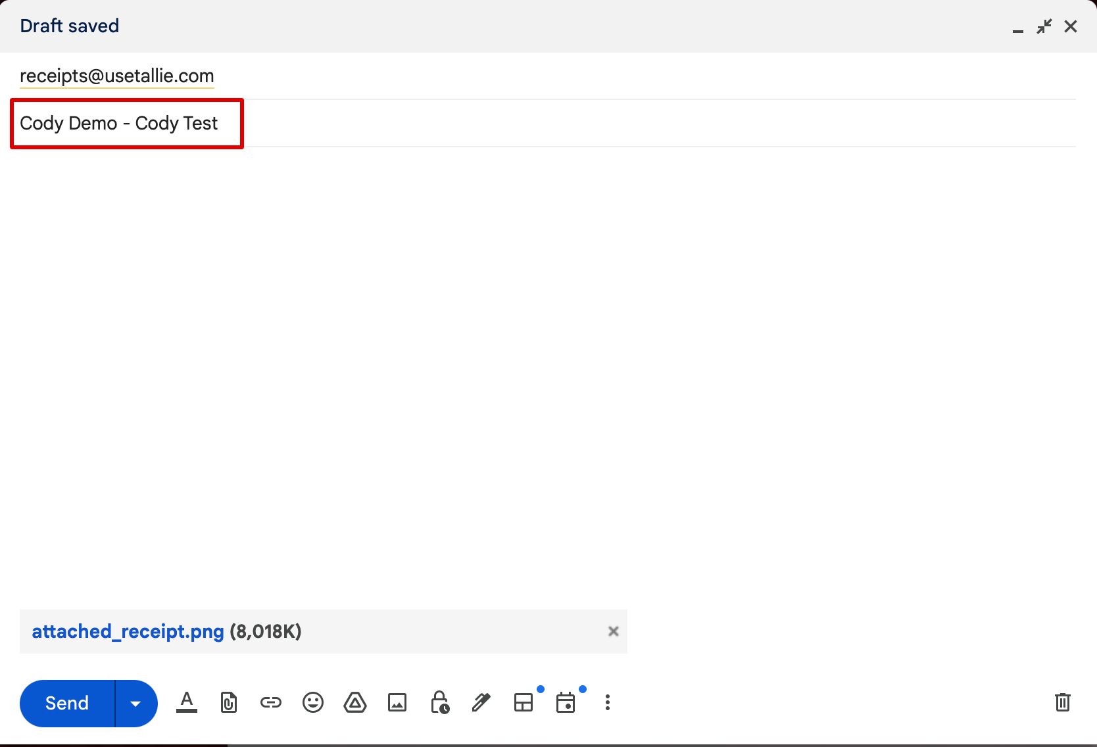This screenshot has height=747, width=1097.
Task: Set up a meeting time calendar icon
Action: 566,702
